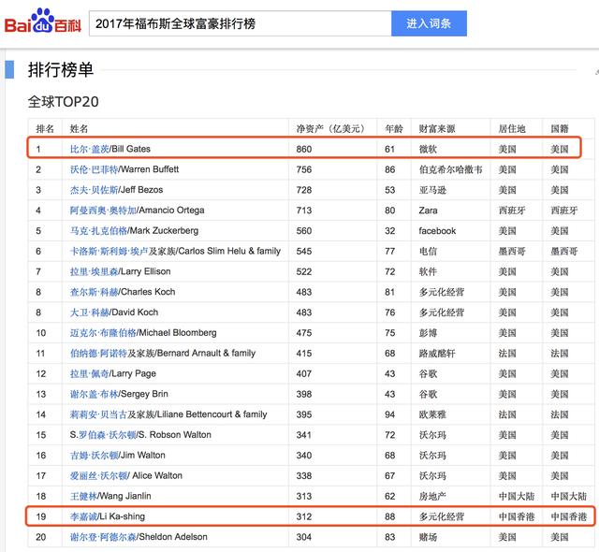This screenshot has height=552, width=599.
Task: Focus the search box containing 2017年福布斯全球富豪排行榜
Action: (240, 23)
